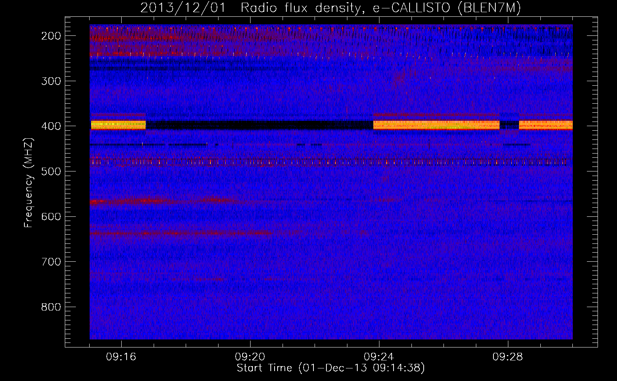This screenshot has width=617, height=381.
Task: Click the 500 frequency tick label
Action: [51, 171]
